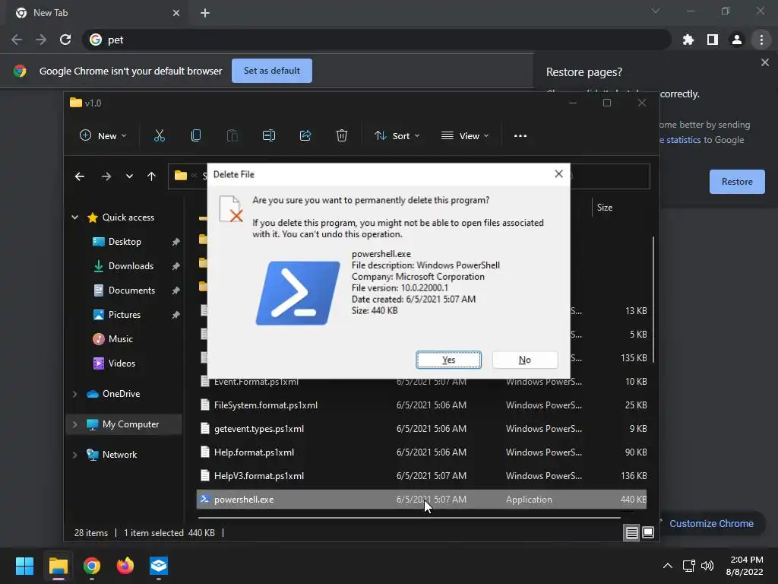Click the pin icon beside Downloads
Screen dimensions: 778x584
point(176,266)
